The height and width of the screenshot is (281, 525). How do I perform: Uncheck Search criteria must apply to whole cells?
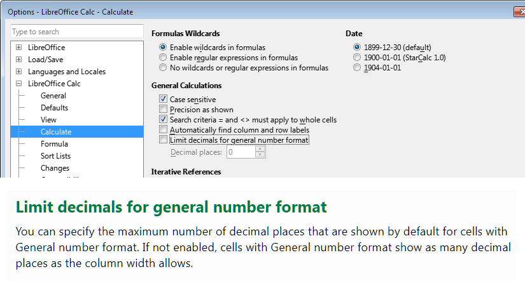tap(163, 119)
